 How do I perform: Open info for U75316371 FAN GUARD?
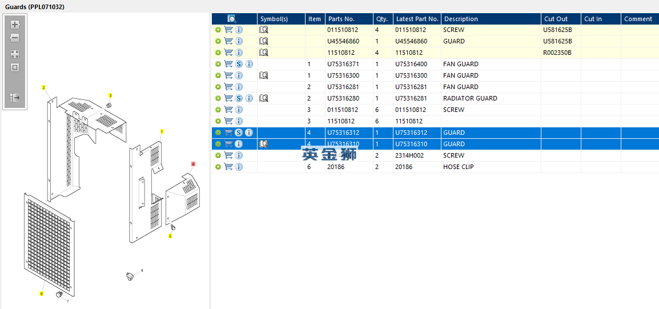(x=249, y=64)
